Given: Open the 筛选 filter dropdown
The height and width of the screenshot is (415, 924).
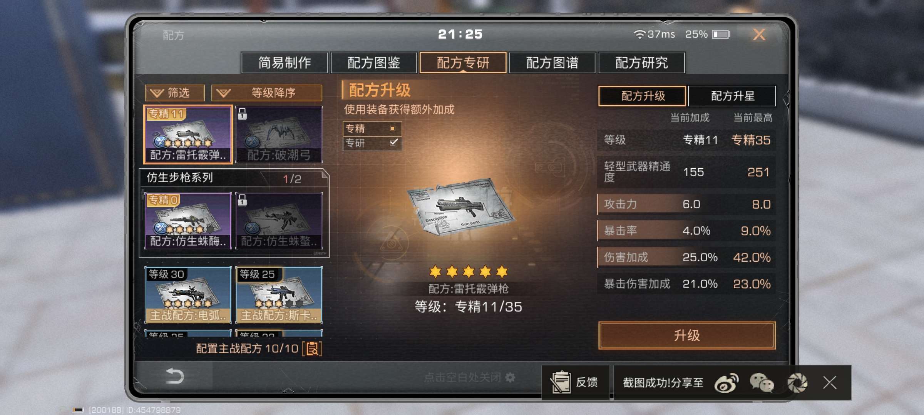Looking at the screenshot, I should click(x=174, y=93).
